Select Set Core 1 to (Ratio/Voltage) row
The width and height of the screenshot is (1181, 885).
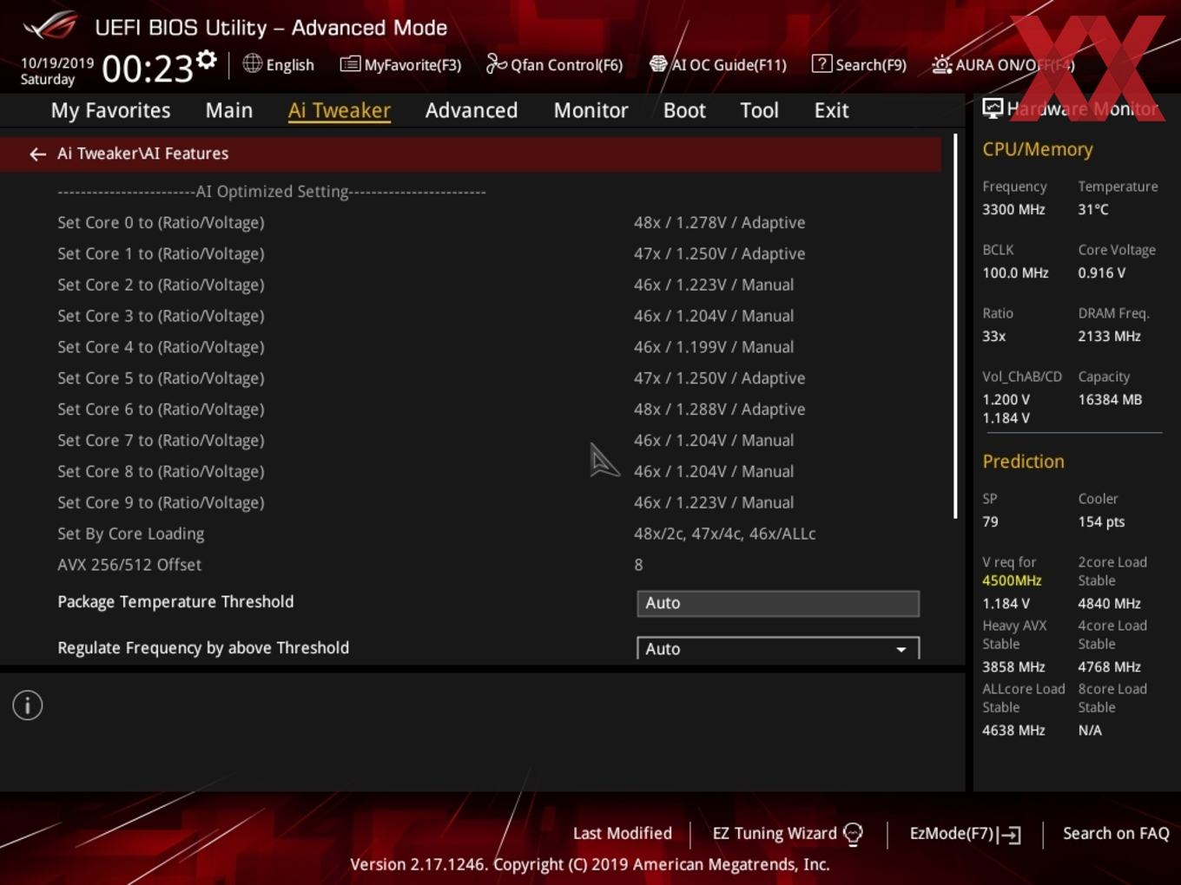[469, 253]
